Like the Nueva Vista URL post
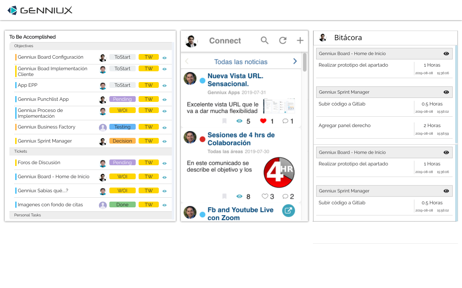Viewport: 462px width, 288px height. click(263, 121)
